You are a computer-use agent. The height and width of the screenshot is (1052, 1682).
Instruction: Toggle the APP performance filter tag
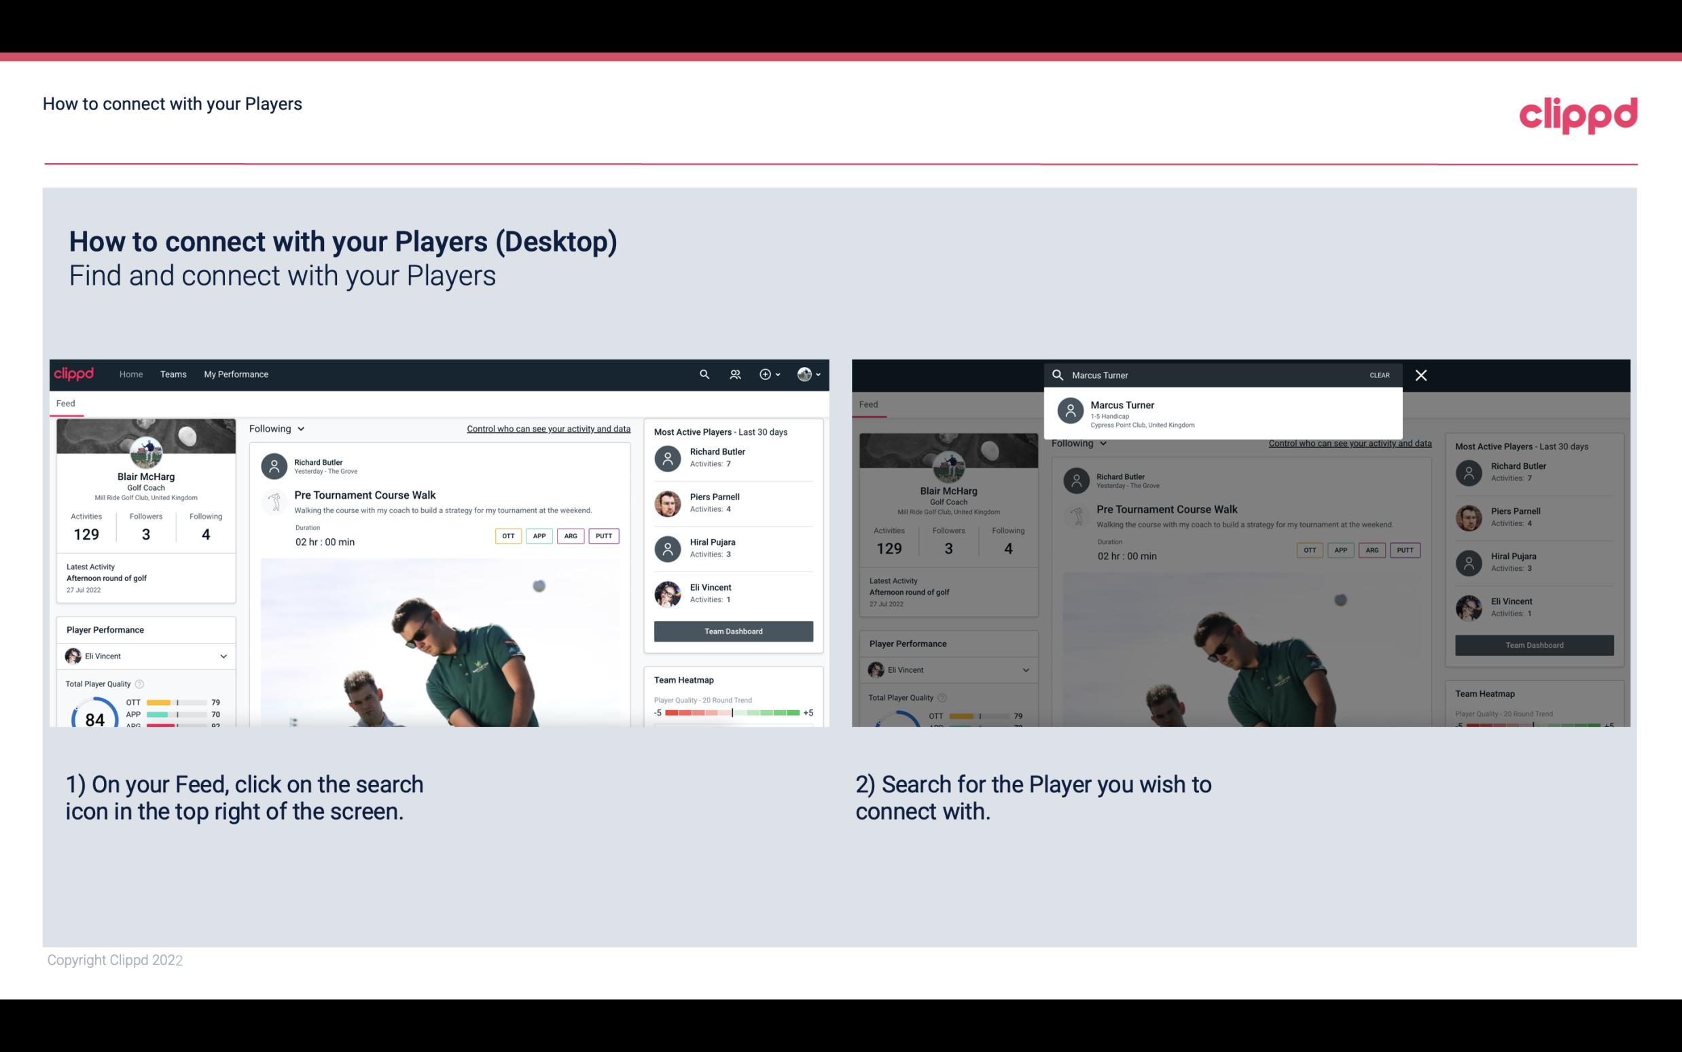(537, 536)
